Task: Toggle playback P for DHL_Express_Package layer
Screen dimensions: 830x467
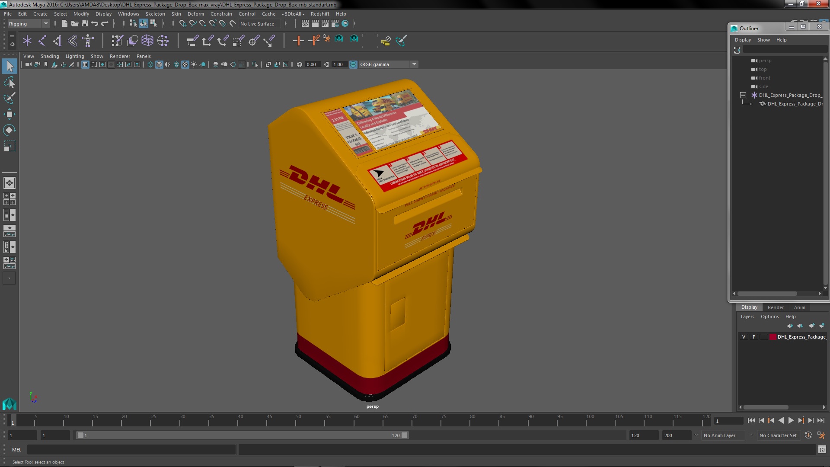Action: [754, 337]
